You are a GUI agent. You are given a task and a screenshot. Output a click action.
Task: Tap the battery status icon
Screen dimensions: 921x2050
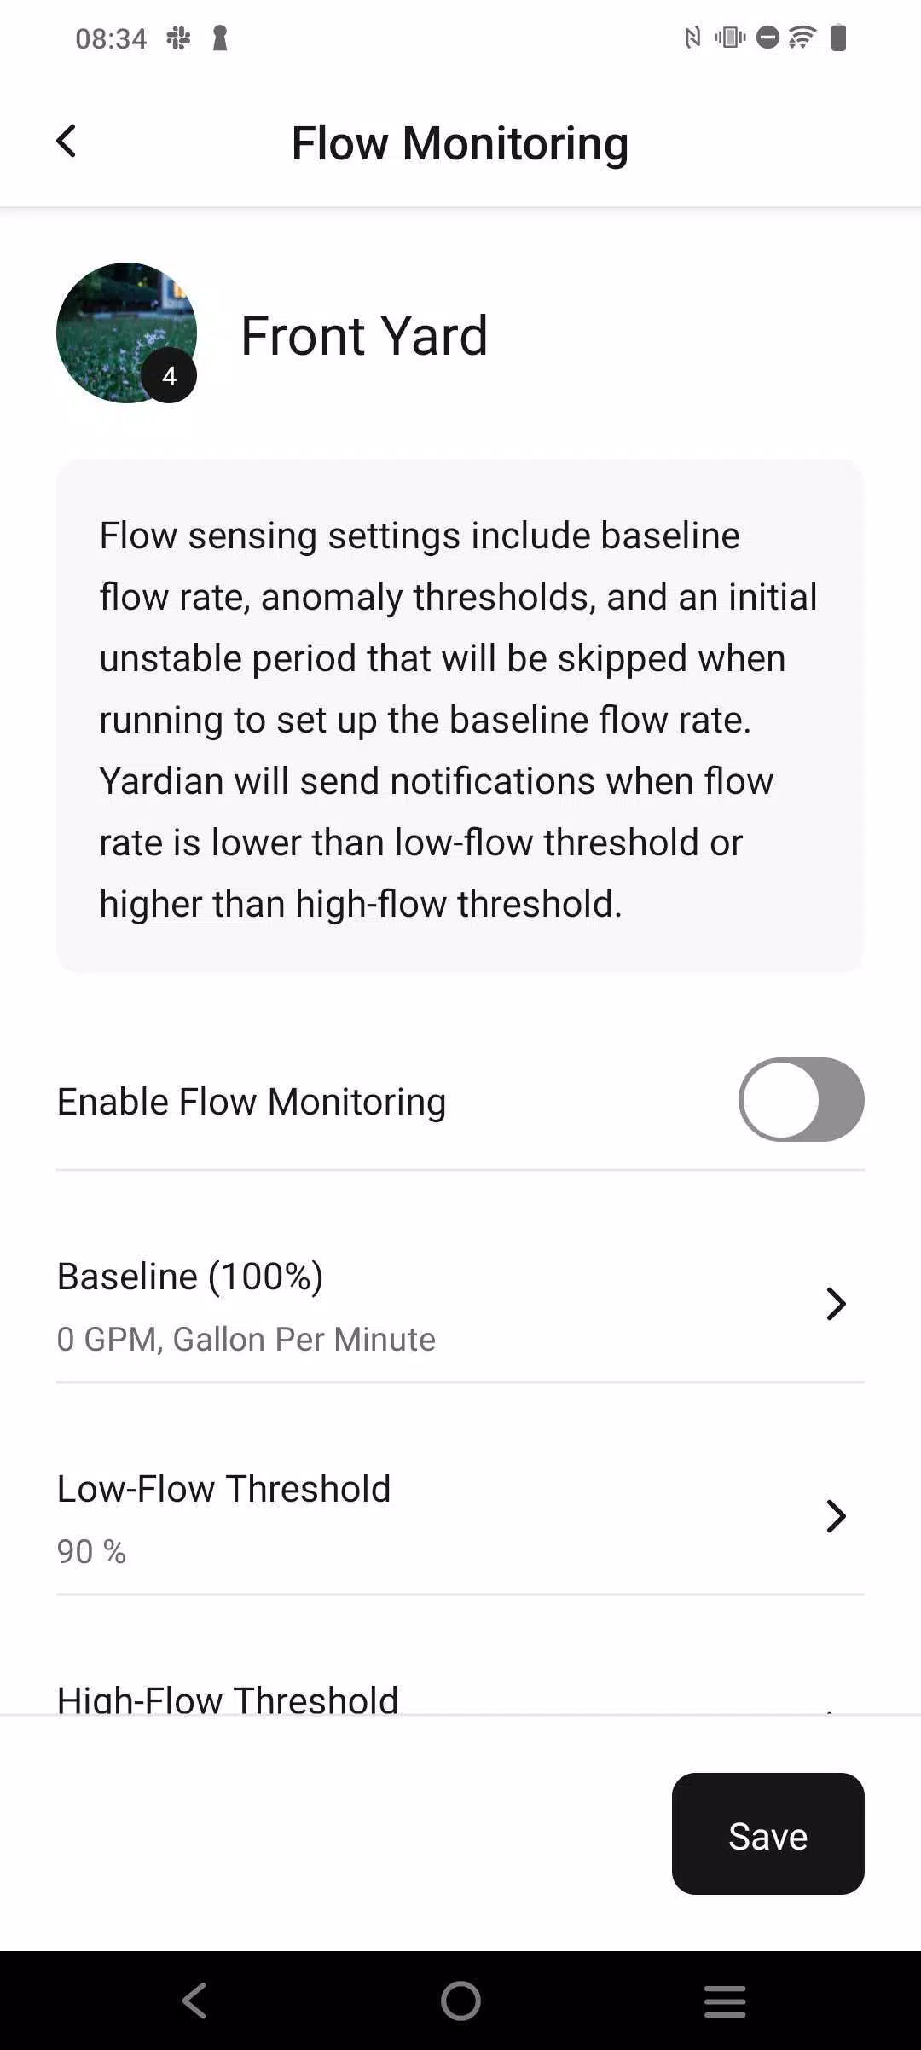(x=838, y=38)
